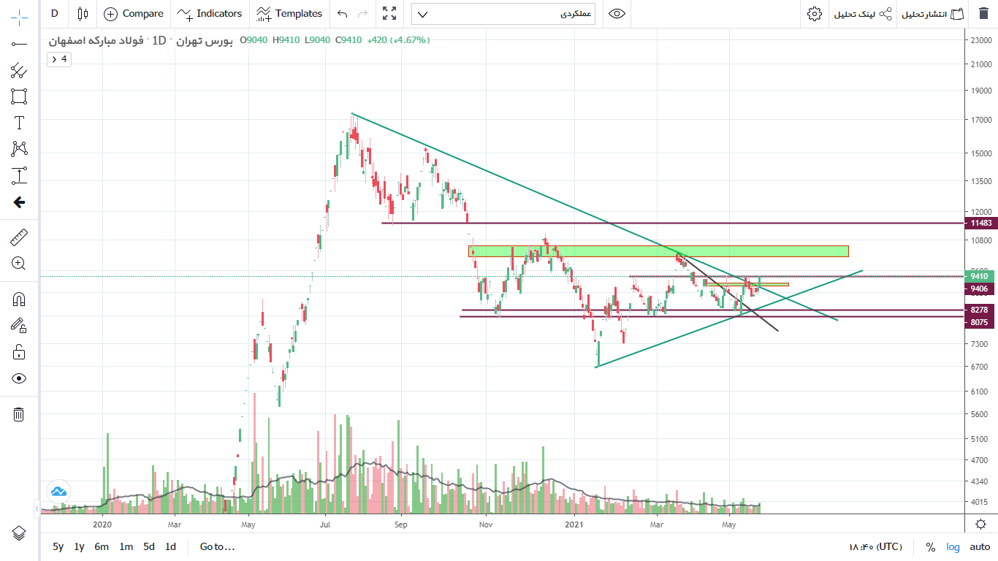
Task: Open the Indicators menu
Action: 210,14
